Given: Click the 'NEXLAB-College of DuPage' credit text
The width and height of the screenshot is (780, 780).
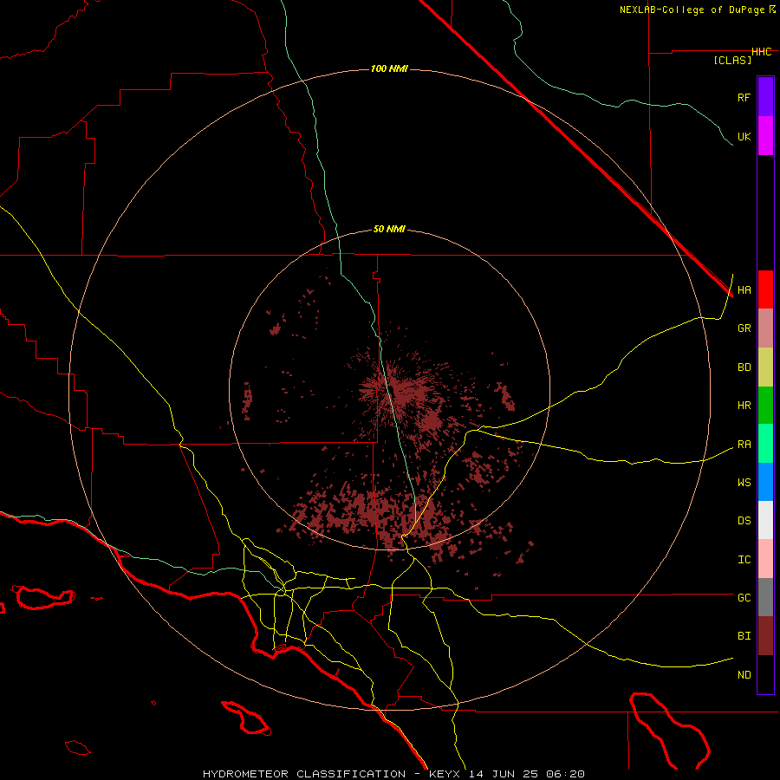Looking at the screenshot, I should (692, 10).
